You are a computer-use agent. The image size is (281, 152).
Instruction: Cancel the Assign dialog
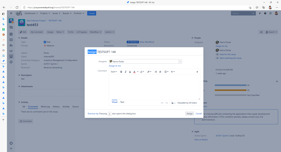(199, 114)
